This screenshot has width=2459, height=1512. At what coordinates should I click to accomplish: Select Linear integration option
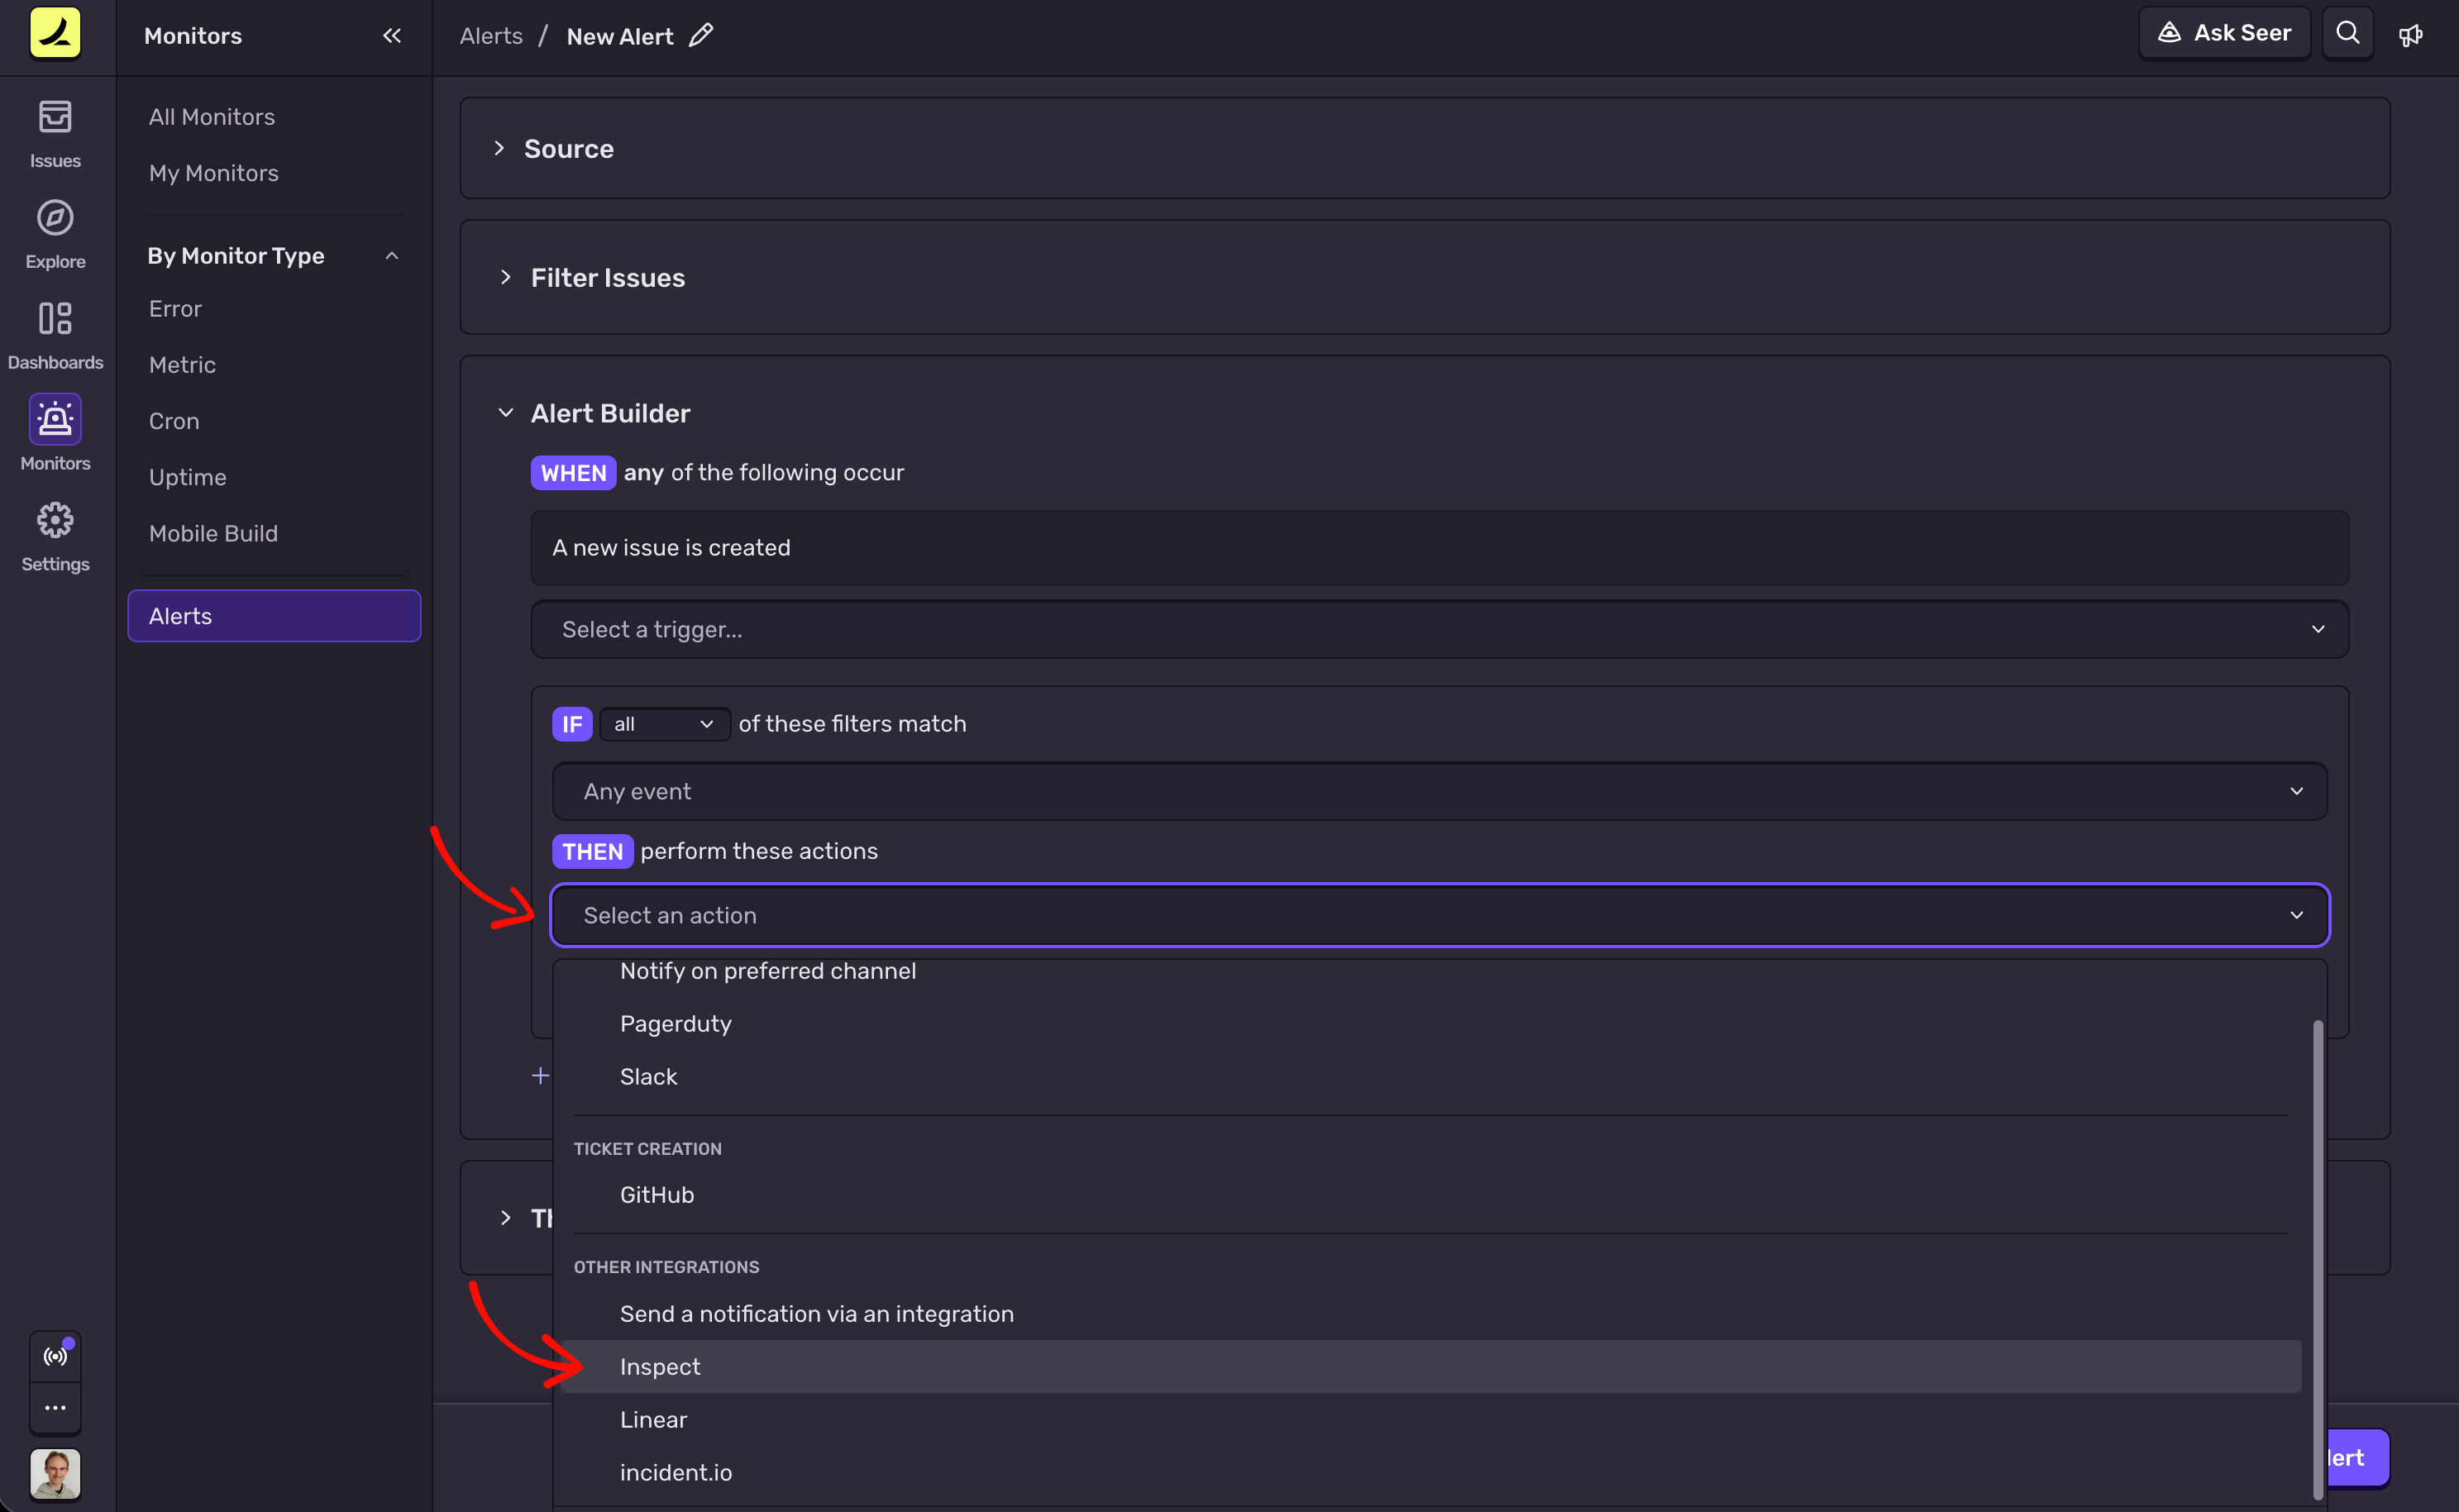[1430, 1420]
